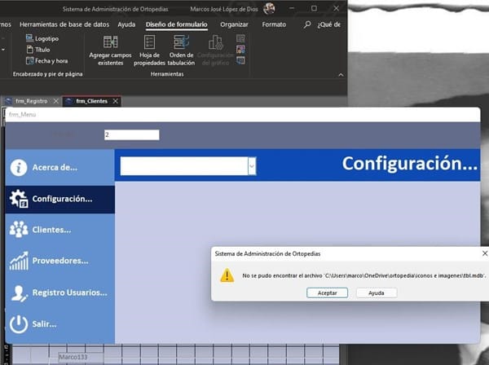
Task: Expand the combo box dropdown arrow
Action: pyautogui.click(x=252, y=166)
